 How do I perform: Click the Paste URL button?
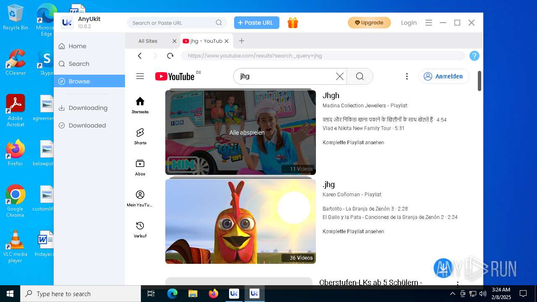(x=257, y=23)
